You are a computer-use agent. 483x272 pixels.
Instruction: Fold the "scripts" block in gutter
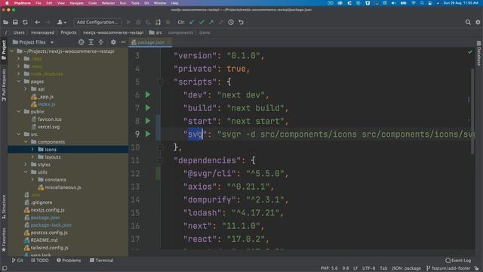pos(160,82)
